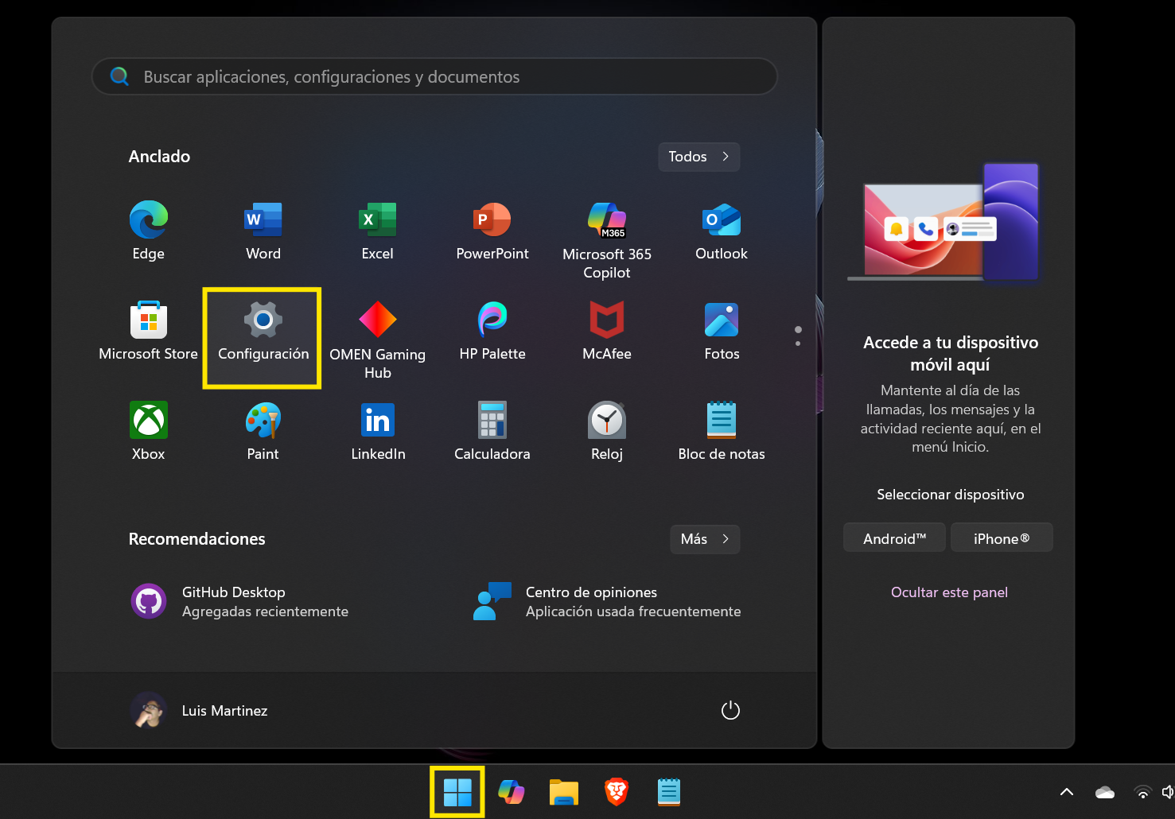Open the Fotos app

click(721, 330)
